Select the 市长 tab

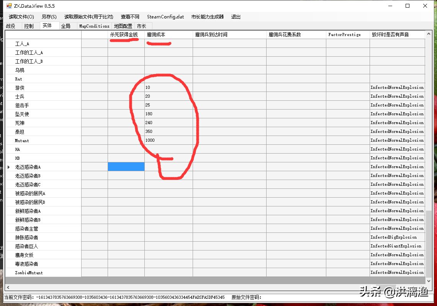[x=141, y=26]
